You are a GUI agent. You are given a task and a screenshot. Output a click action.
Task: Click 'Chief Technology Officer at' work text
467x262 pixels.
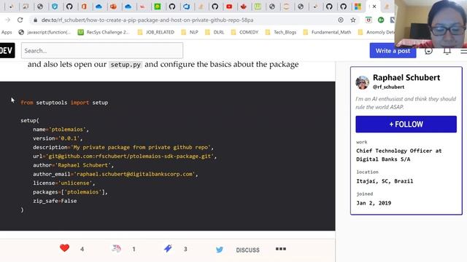tap(399, 151)
